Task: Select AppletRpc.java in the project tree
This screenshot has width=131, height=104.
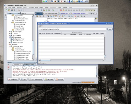Action: [20, 24]
